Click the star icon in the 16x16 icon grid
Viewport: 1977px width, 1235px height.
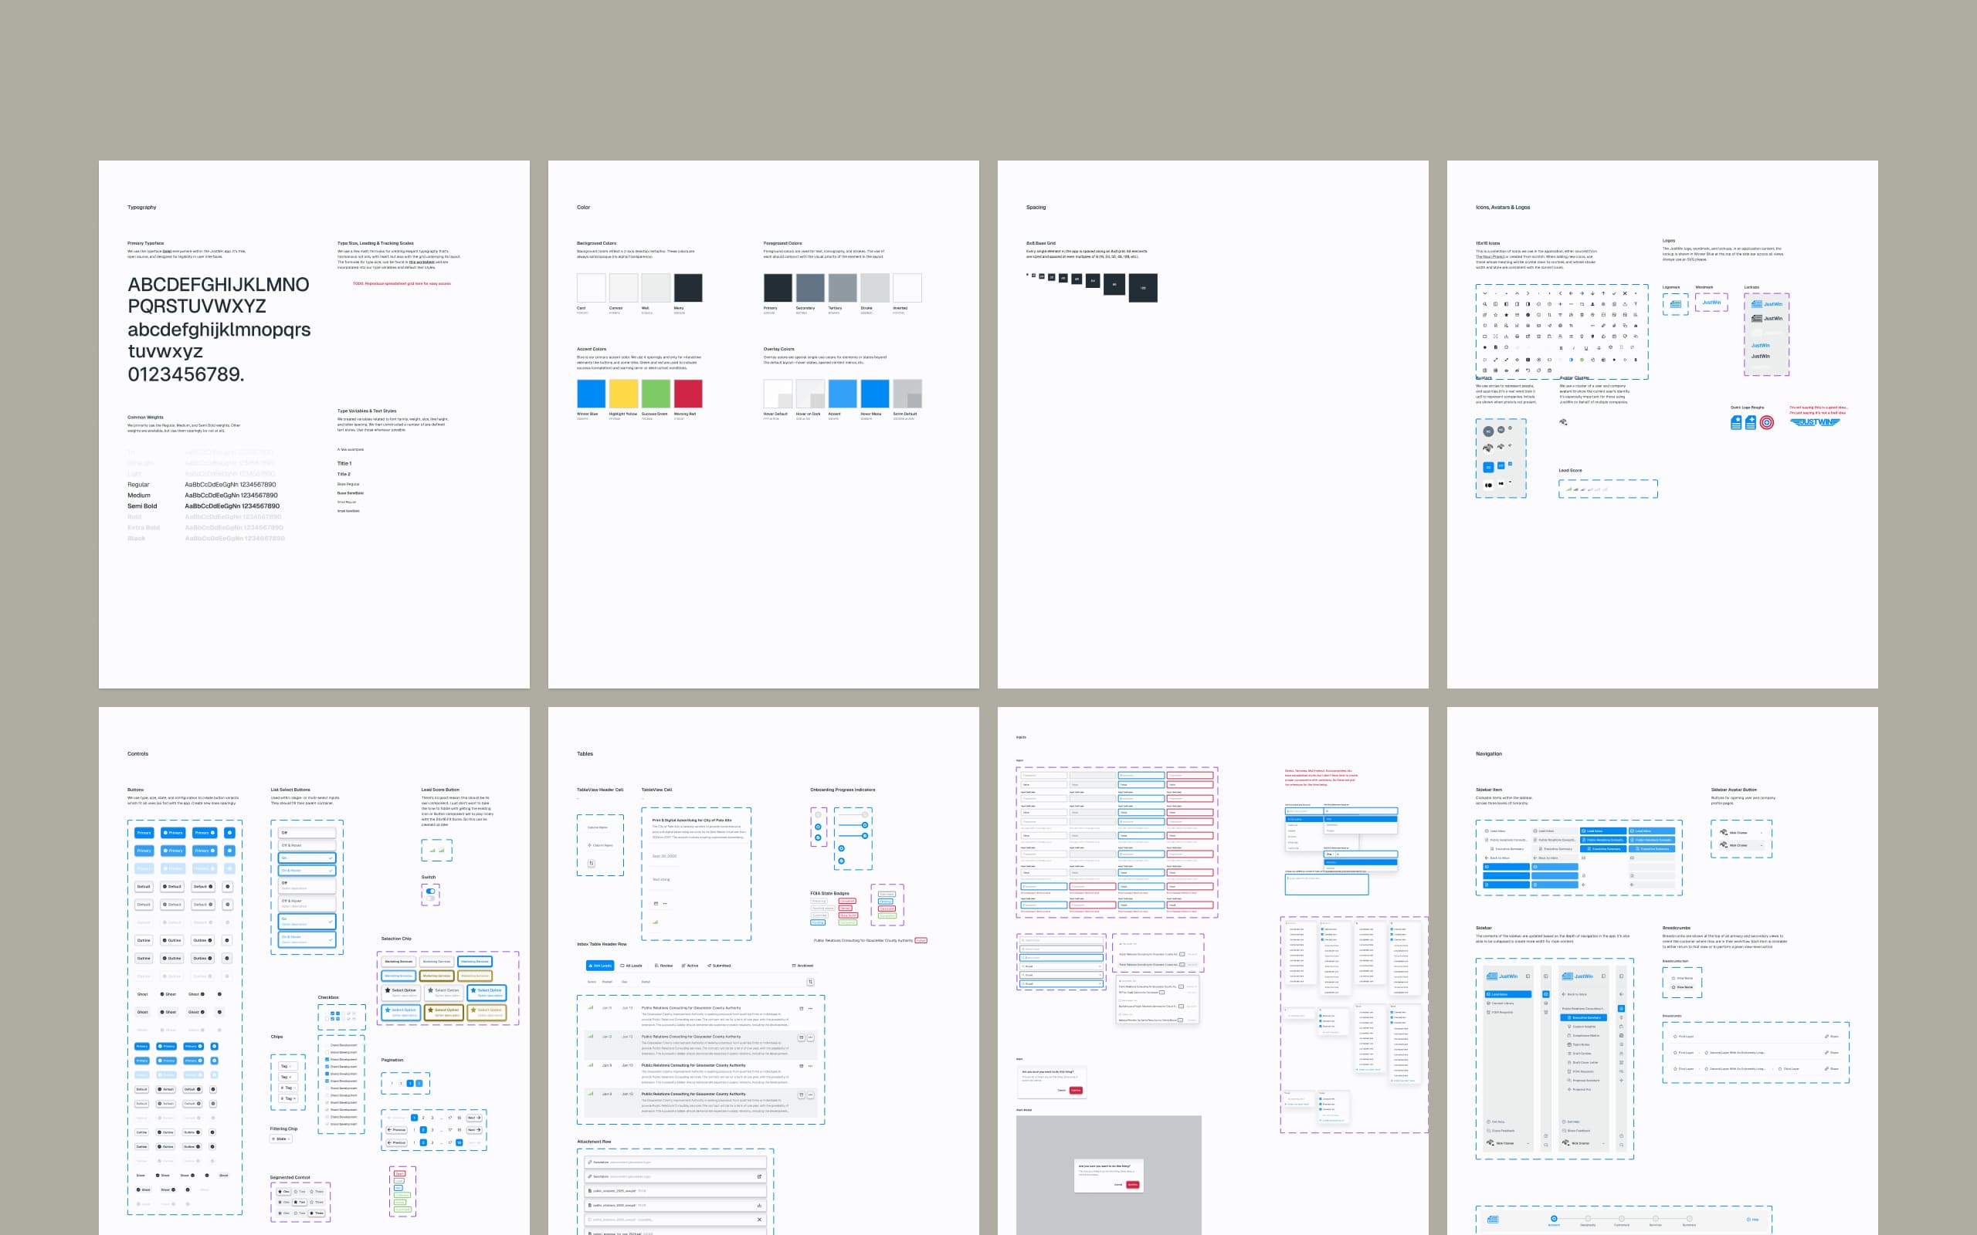1507,315
